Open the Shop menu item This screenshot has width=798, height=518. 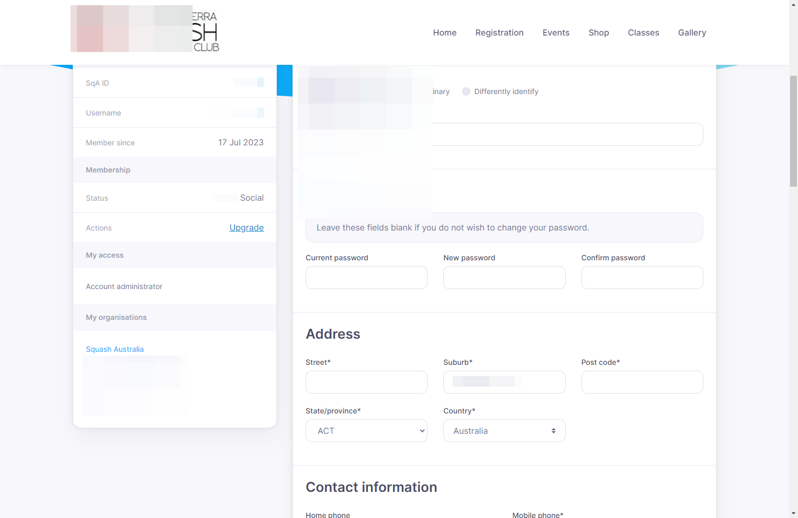599,32
